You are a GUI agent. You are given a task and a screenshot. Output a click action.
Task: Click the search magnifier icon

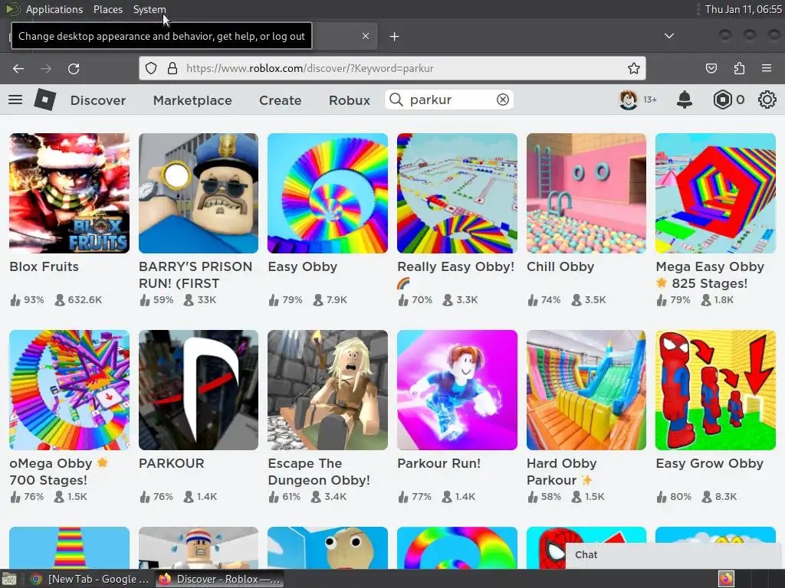pos(396,100)
